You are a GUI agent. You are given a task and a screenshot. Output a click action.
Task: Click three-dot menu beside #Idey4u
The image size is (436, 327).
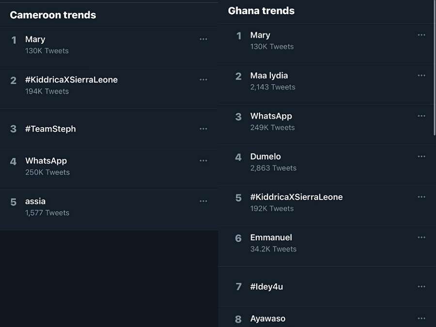pyautogui.click(x=421, y=287)
